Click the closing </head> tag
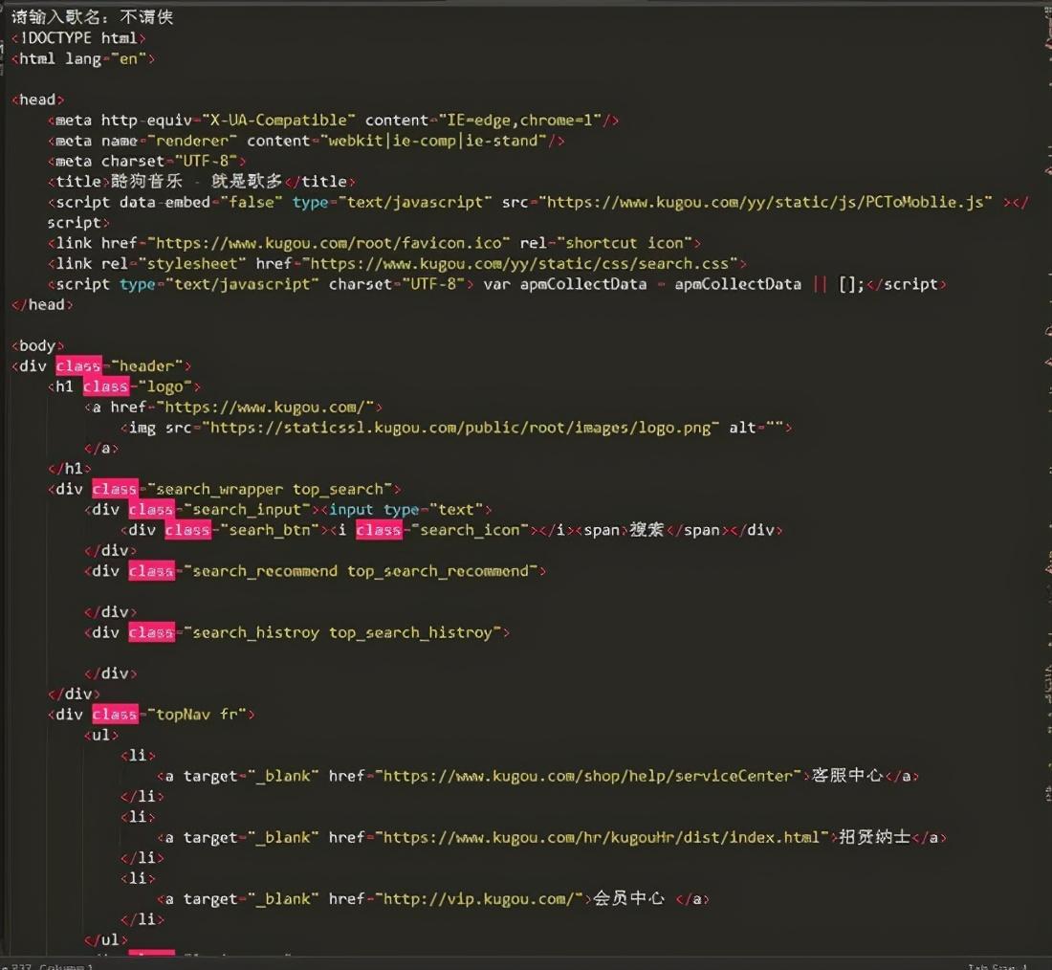1052x970 pixels. tap(42, 305)
